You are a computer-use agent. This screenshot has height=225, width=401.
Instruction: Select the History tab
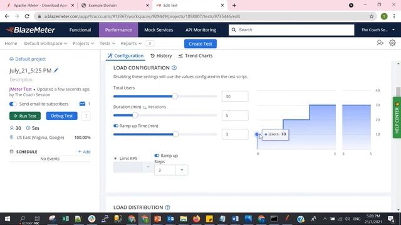(161, 56)
